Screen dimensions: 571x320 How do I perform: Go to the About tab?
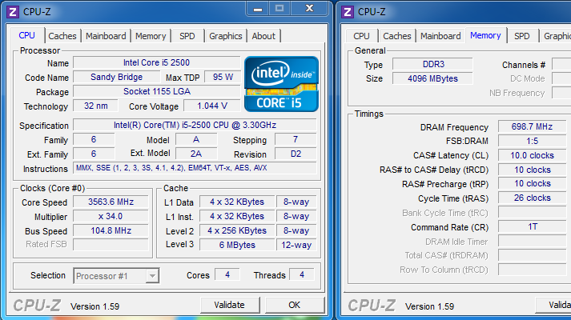click(x=263, y=36)
